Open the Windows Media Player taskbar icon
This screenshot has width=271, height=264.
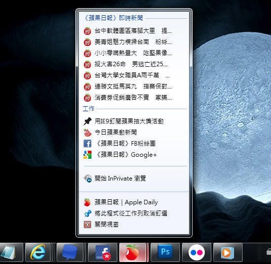(x=228, y=252)
